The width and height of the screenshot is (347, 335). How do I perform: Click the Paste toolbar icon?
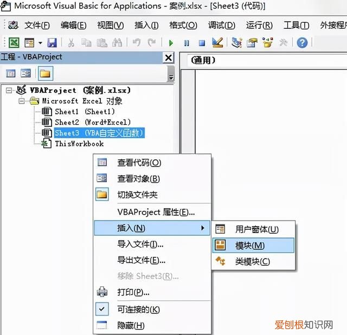(102, 42)
